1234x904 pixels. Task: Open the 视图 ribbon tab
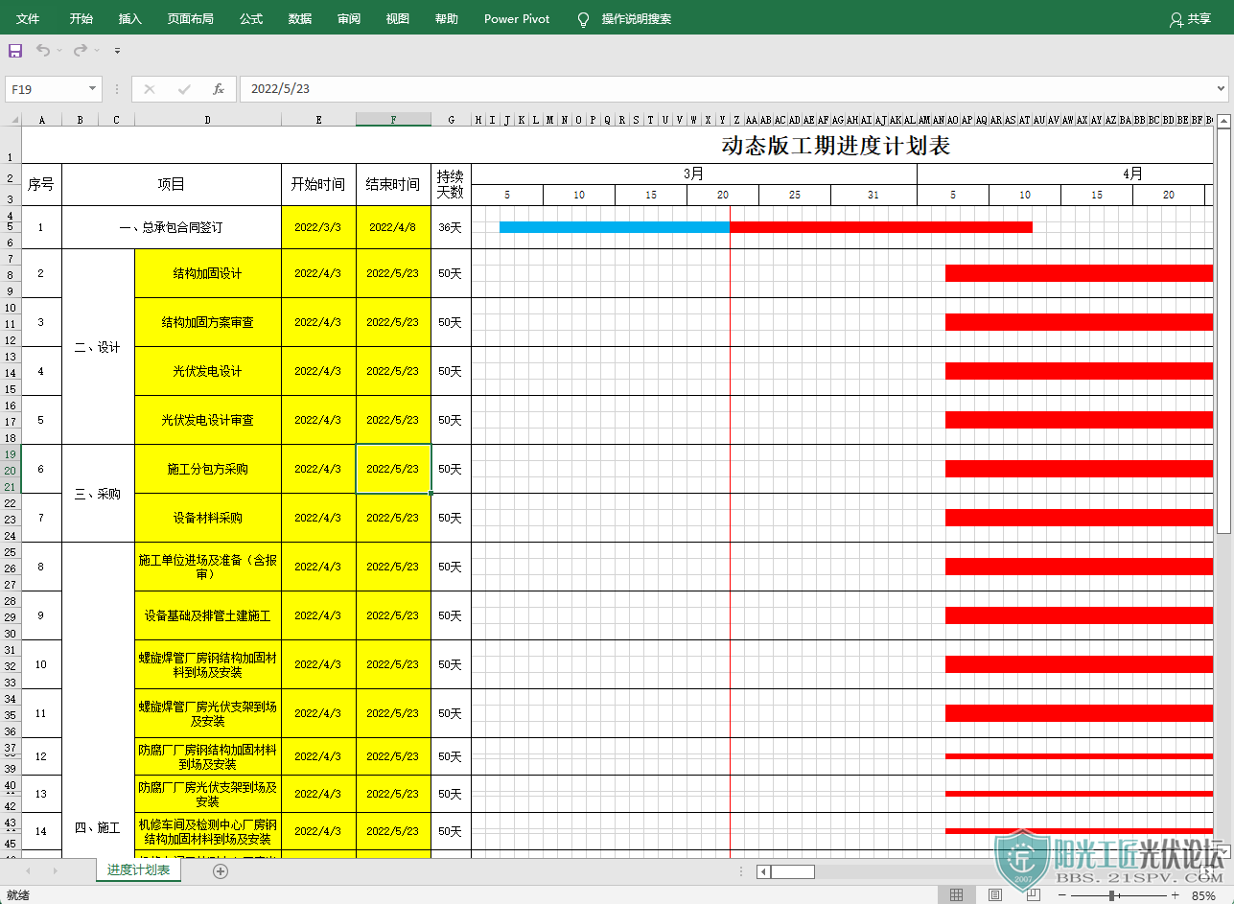tap(397, 19)
